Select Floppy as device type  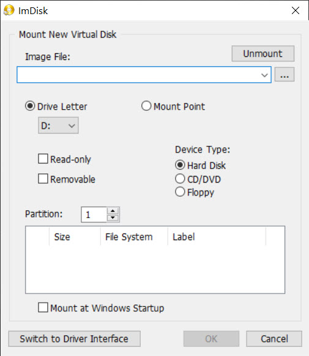pos(180,192)
